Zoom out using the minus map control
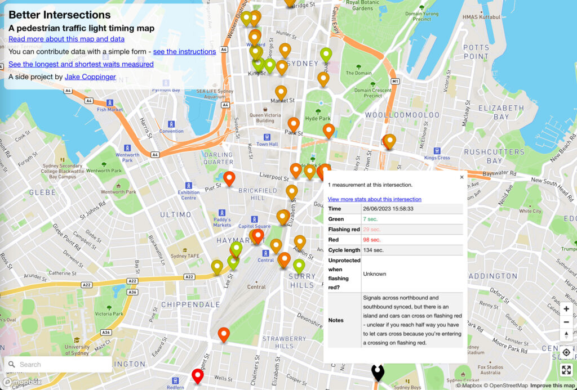577x390 pixels. click(566, 322)
